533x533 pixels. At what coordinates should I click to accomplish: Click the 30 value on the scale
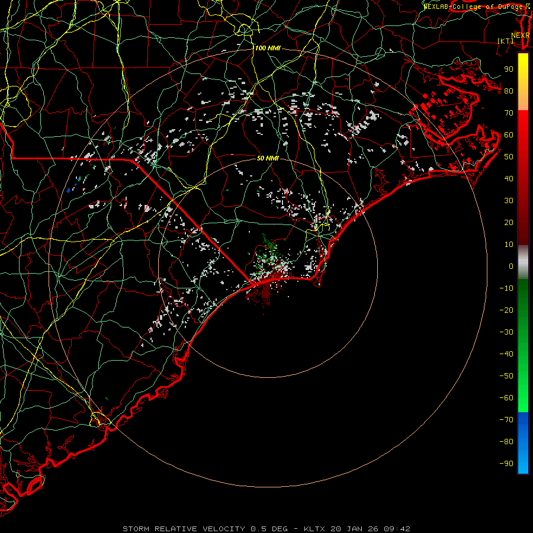(x=509, y=201)
